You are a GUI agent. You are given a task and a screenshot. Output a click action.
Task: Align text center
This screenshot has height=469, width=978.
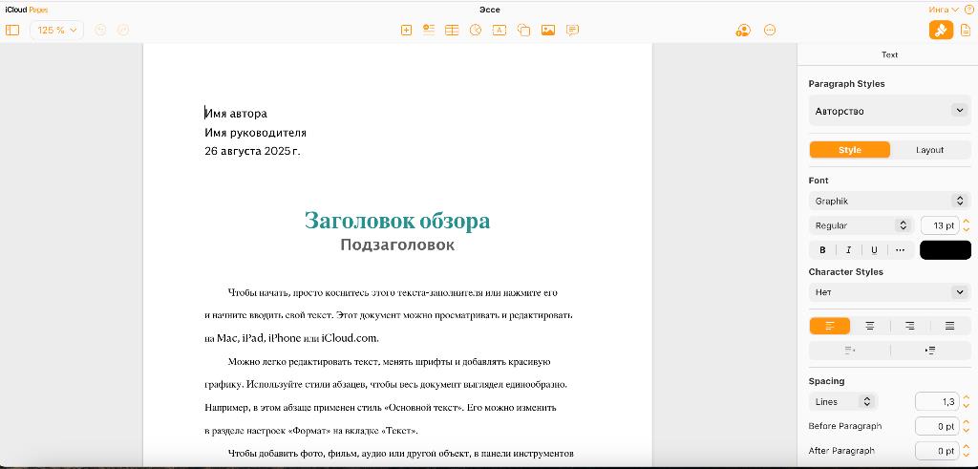[x=869, y=326]
